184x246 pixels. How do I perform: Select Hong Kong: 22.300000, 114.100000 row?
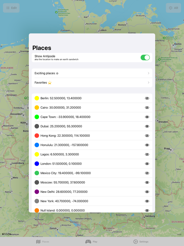pos(92,136)
